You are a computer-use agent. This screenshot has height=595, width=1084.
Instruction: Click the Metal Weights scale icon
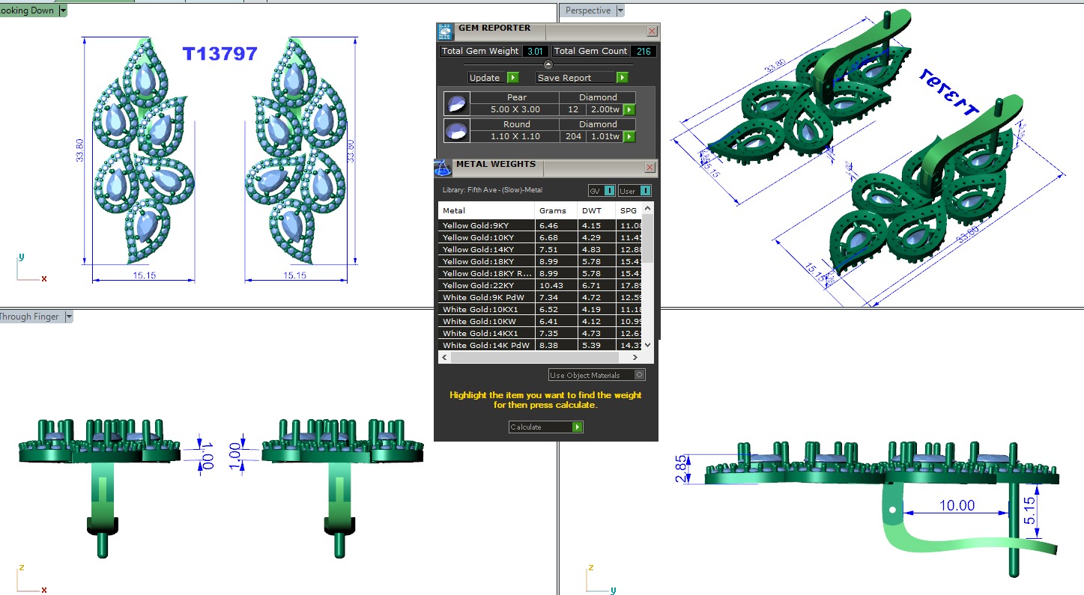pyautogui.click(x=443, y=167)
